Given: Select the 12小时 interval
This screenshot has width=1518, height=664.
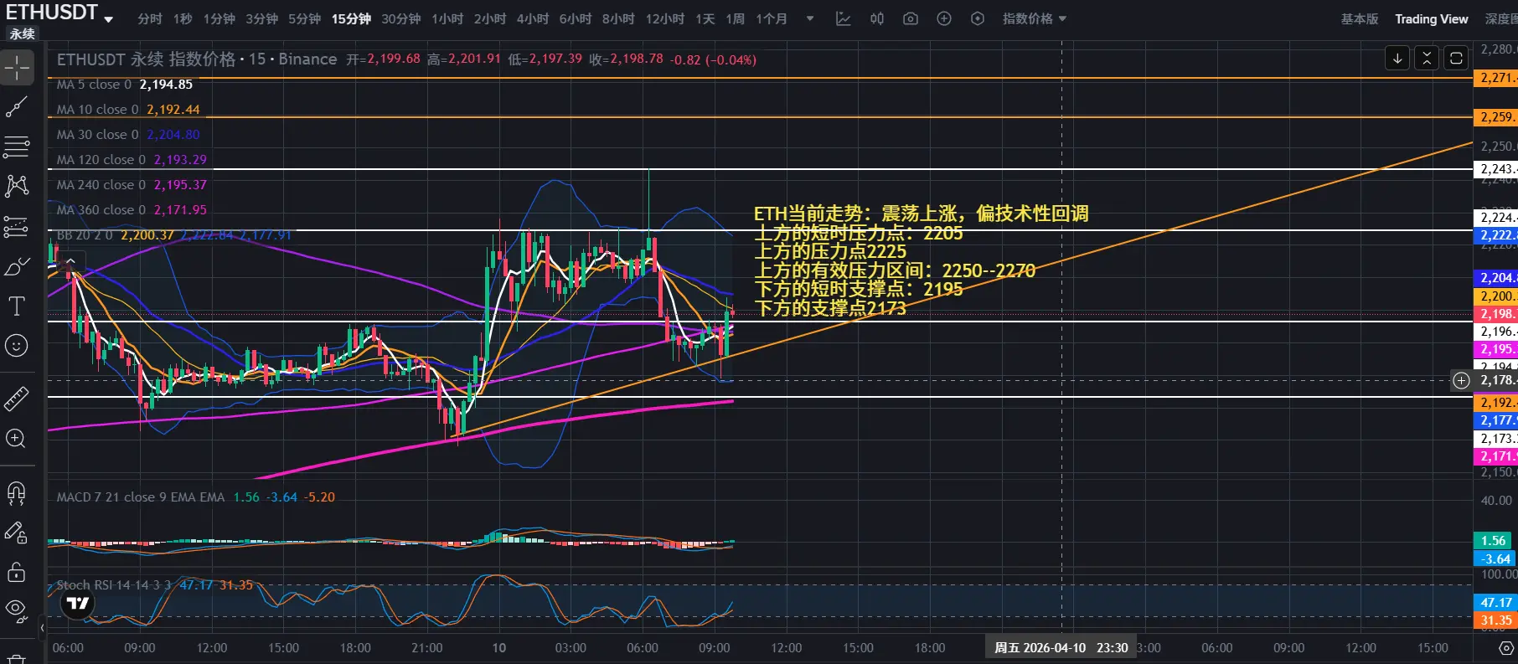Looking at the screenshot, I should 665,18.
